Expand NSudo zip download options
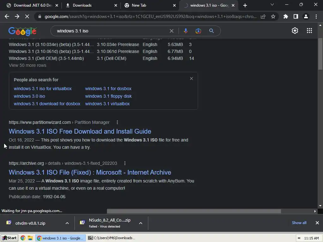 tap(141, 223)
